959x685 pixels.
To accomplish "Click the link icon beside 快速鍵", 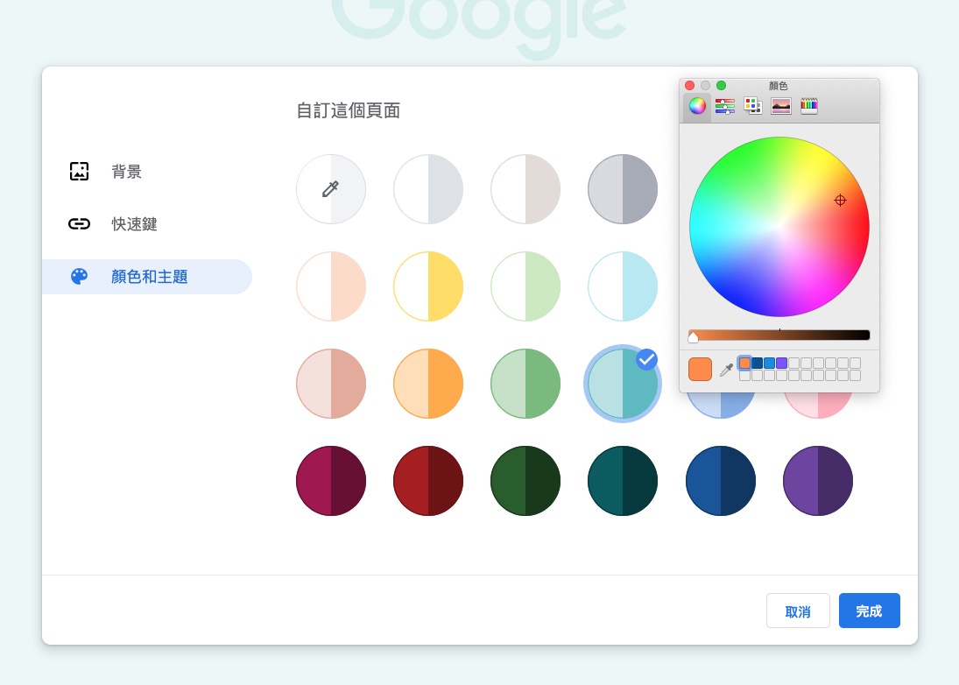I will (79, 224).
